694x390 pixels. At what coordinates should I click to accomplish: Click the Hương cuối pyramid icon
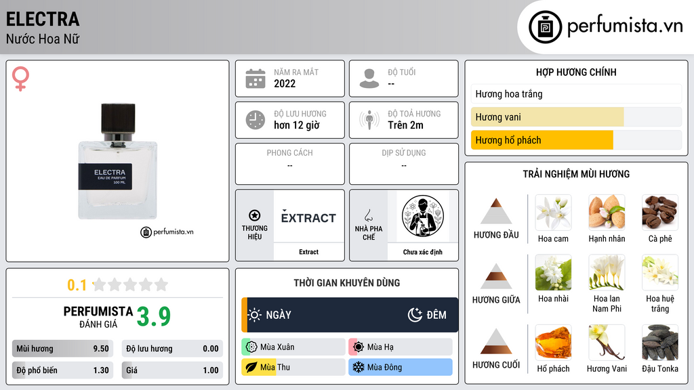(x=496, y=341)
